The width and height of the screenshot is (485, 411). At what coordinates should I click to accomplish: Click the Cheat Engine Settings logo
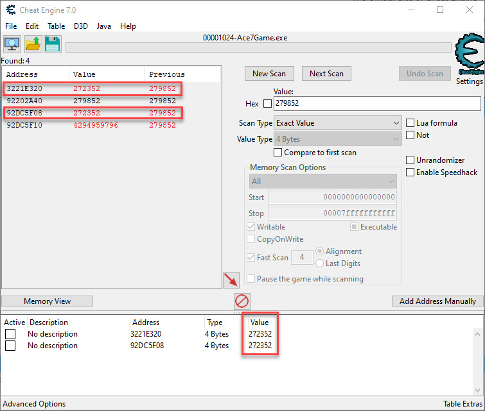(x=469, y=60)
